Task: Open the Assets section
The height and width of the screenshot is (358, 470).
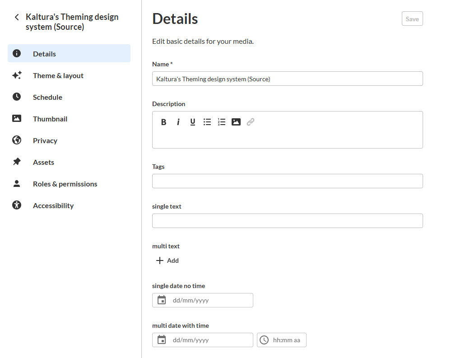Action: click(x=69, y=162)
